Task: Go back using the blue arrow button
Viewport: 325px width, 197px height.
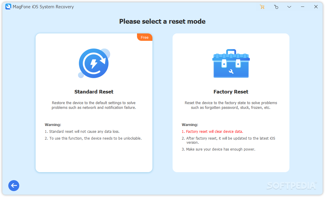Action: coord(14,185)
